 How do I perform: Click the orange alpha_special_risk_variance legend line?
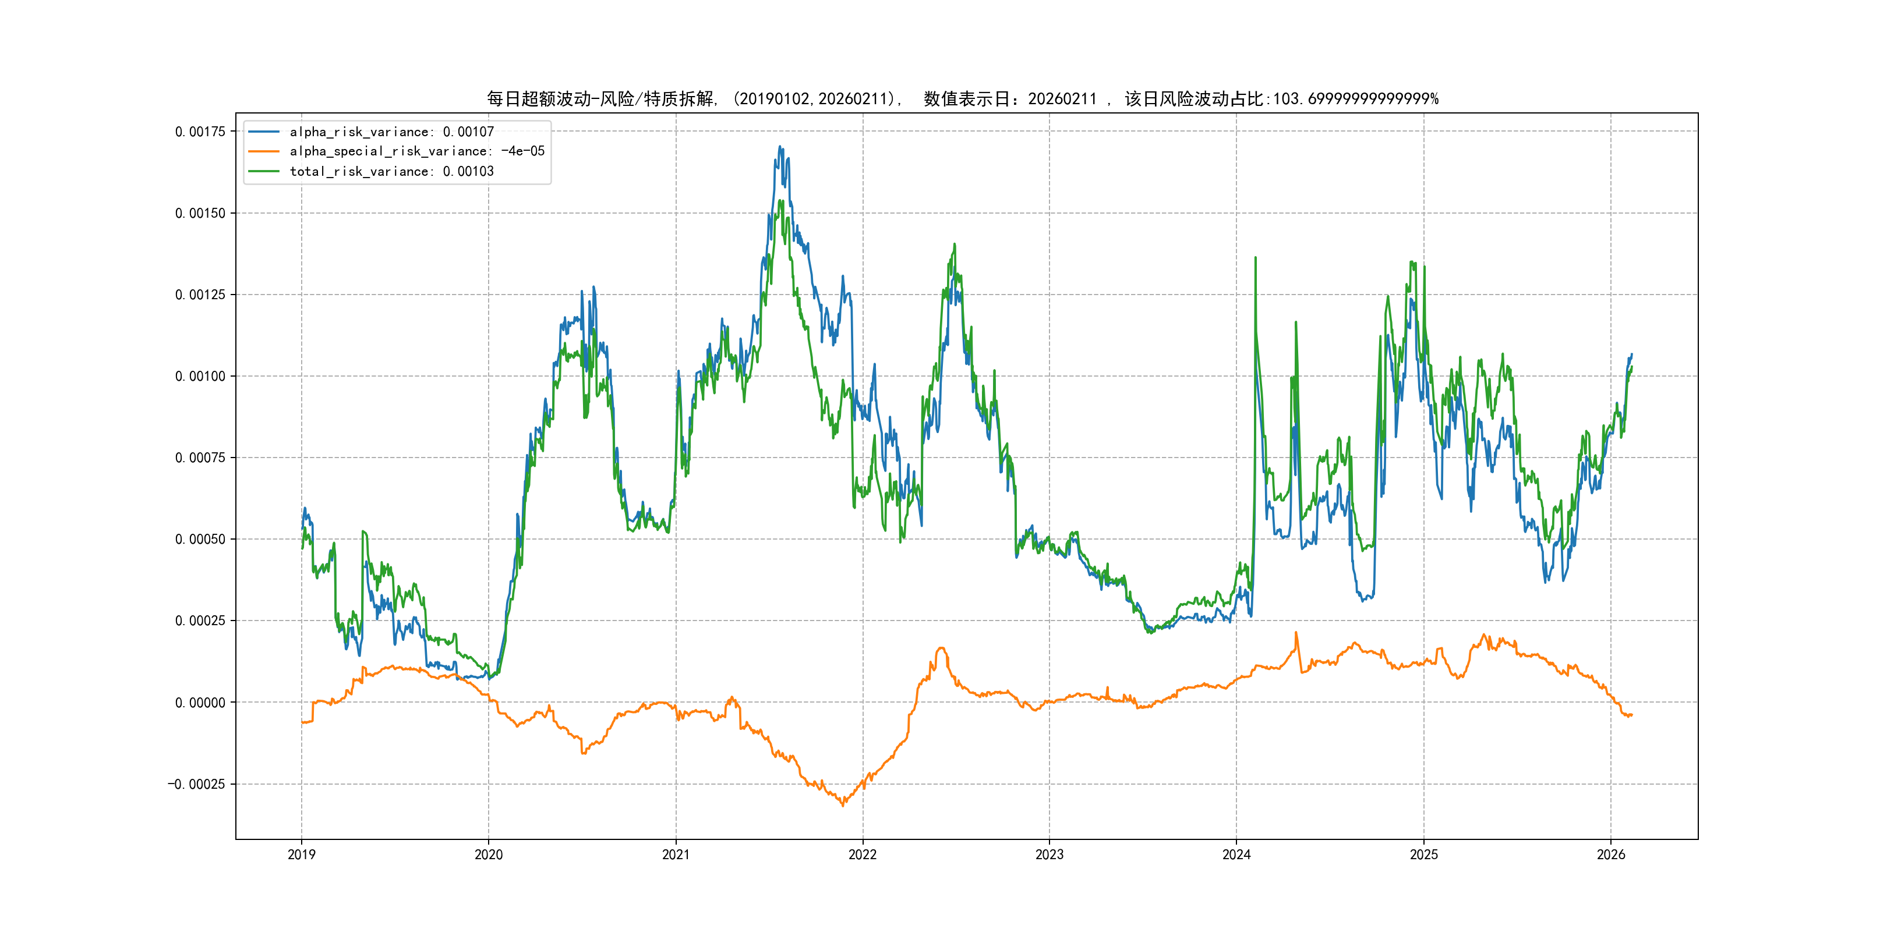click(264, 151)
